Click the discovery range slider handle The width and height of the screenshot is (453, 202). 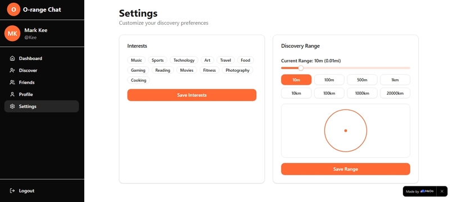click(301, 68)
